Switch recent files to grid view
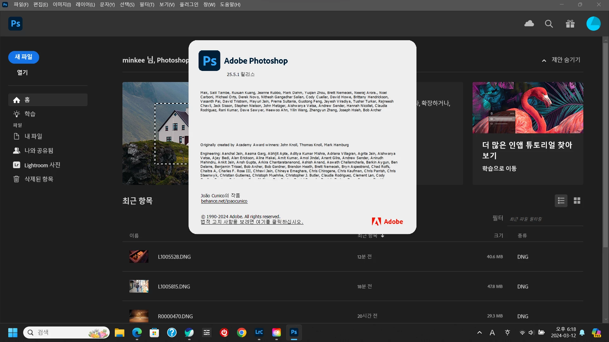 [x=577, y=201]
